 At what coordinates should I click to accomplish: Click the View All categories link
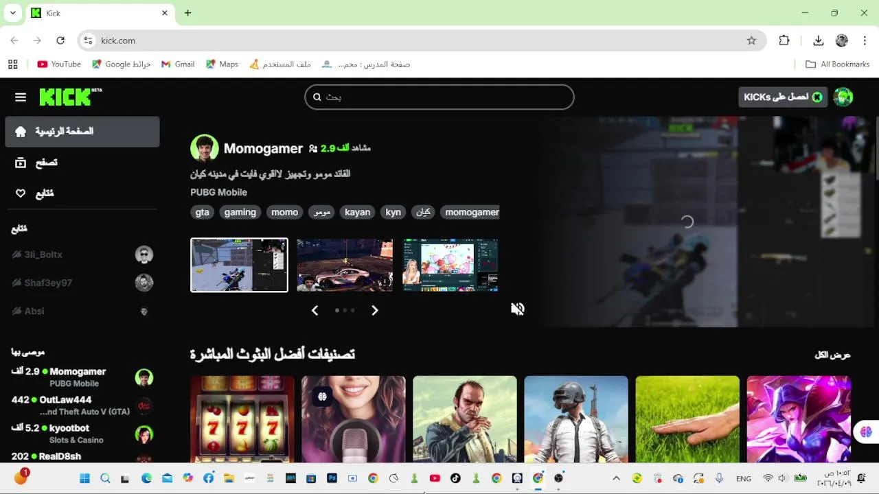click(x=832, y=355)
